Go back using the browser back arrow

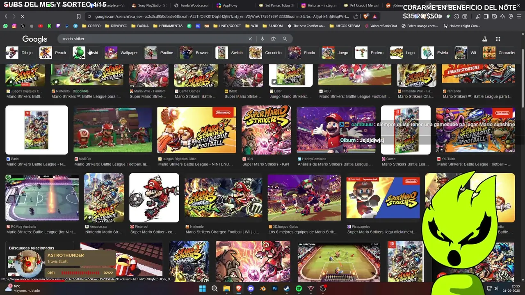click(6, 16)
